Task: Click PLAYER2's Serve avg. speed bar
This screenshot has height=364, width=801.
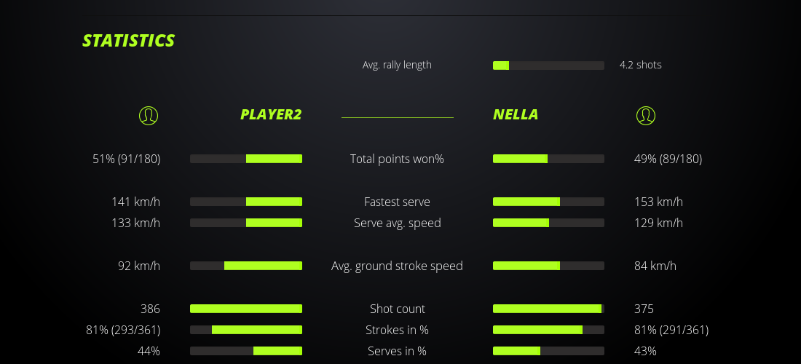Action: 246,223
